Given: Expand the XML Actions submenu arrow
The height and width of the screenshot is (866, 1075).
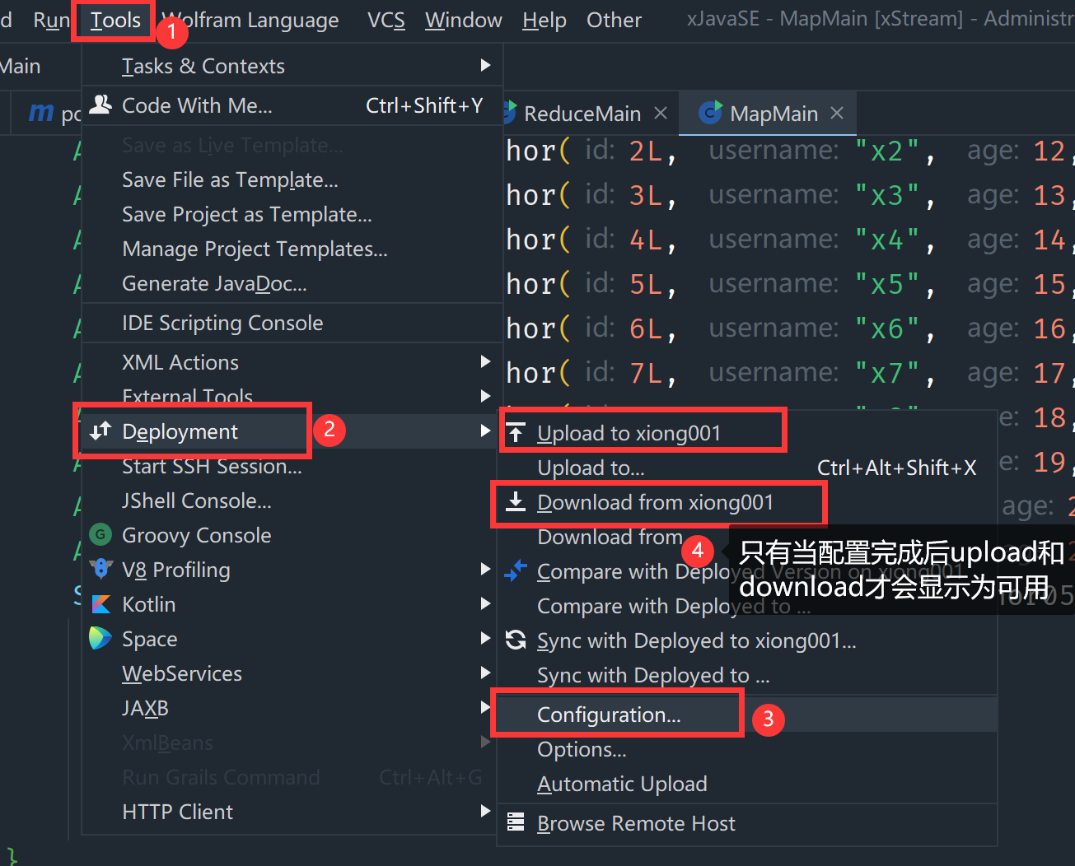Looking at the screenshot, I should (x=485, y=362).
